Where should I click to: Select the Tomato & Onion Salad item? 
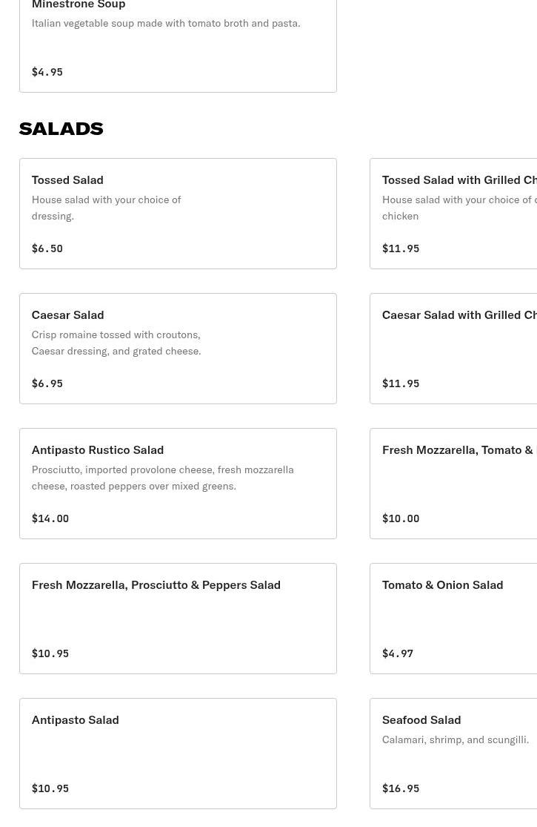[453, 619]
